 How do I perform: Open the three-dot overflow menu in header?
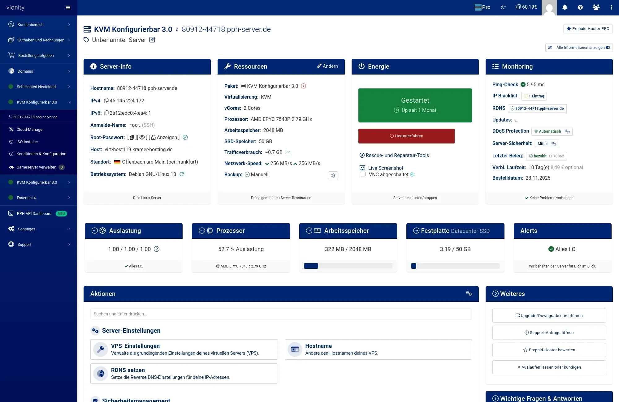(611, 7)
